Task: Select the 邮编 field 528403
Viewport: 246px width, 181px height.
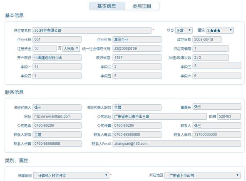Action: (229, 116)
